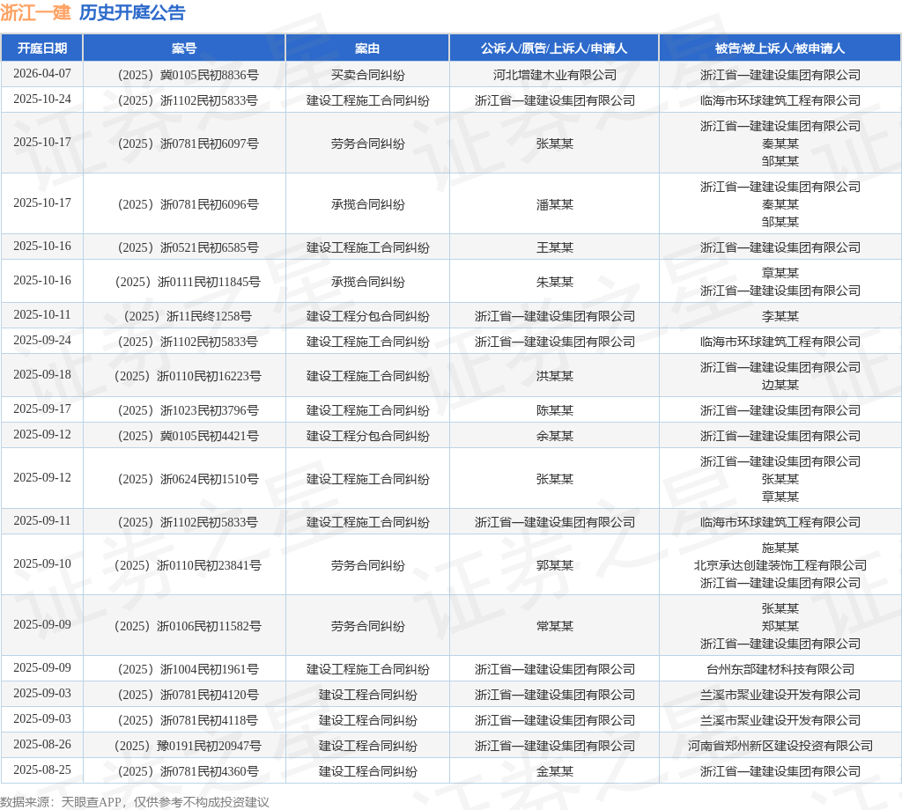Click 买卖合同纠纷 cause cell
Viewport: 902px width, 810px height.
367,75
